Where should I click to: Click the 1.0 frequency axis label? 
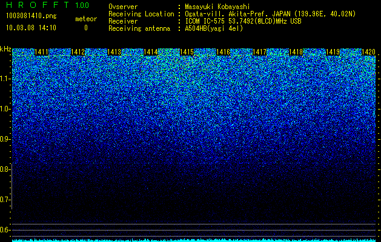tap(4, 109)
